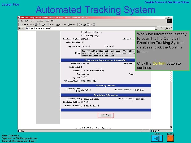Open the File menu
The height and width of the screenshot is (143, 191).
[21, 21]
